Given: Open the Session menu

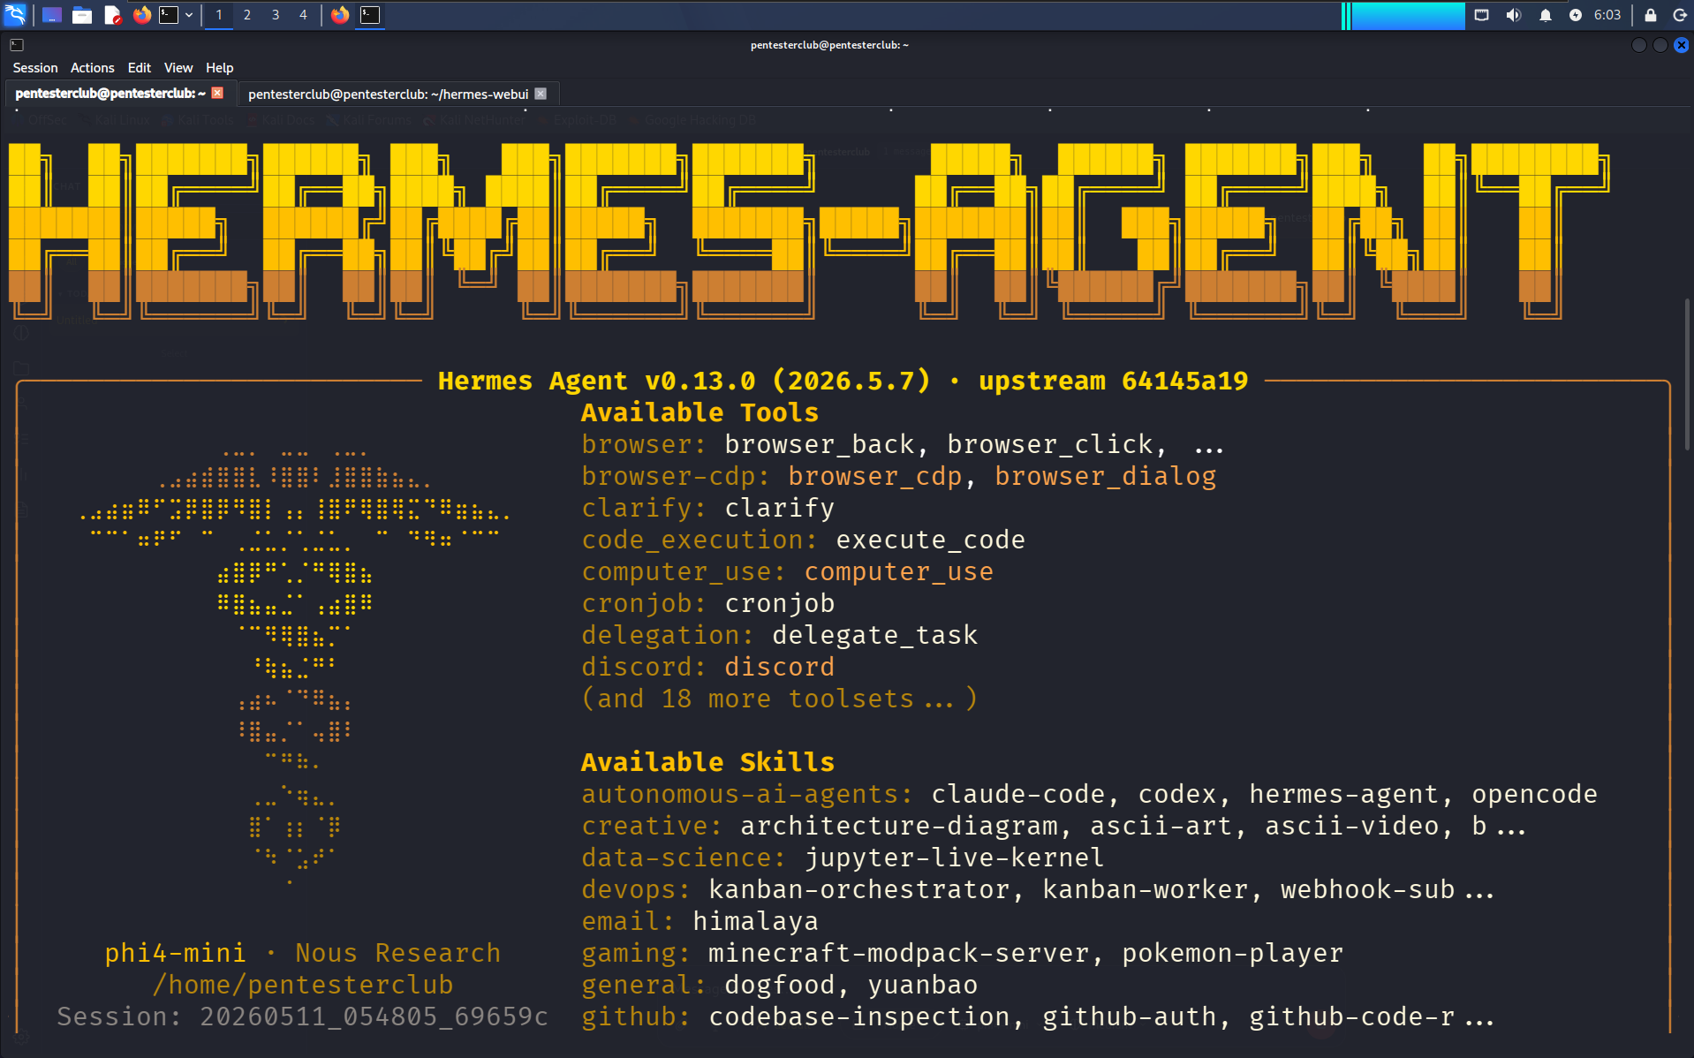Looking at the screenshot, I should pyautogui.click(x=35, y=68).
